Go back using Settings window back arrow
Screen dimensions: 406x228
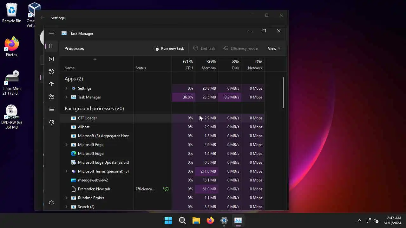(43, 18)
